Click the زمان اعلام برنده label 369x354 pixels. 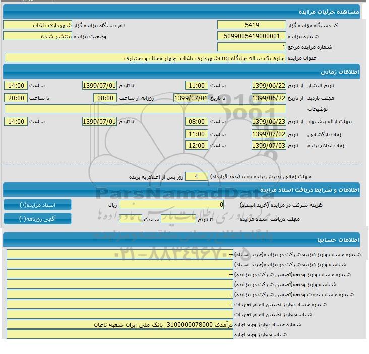326,146
